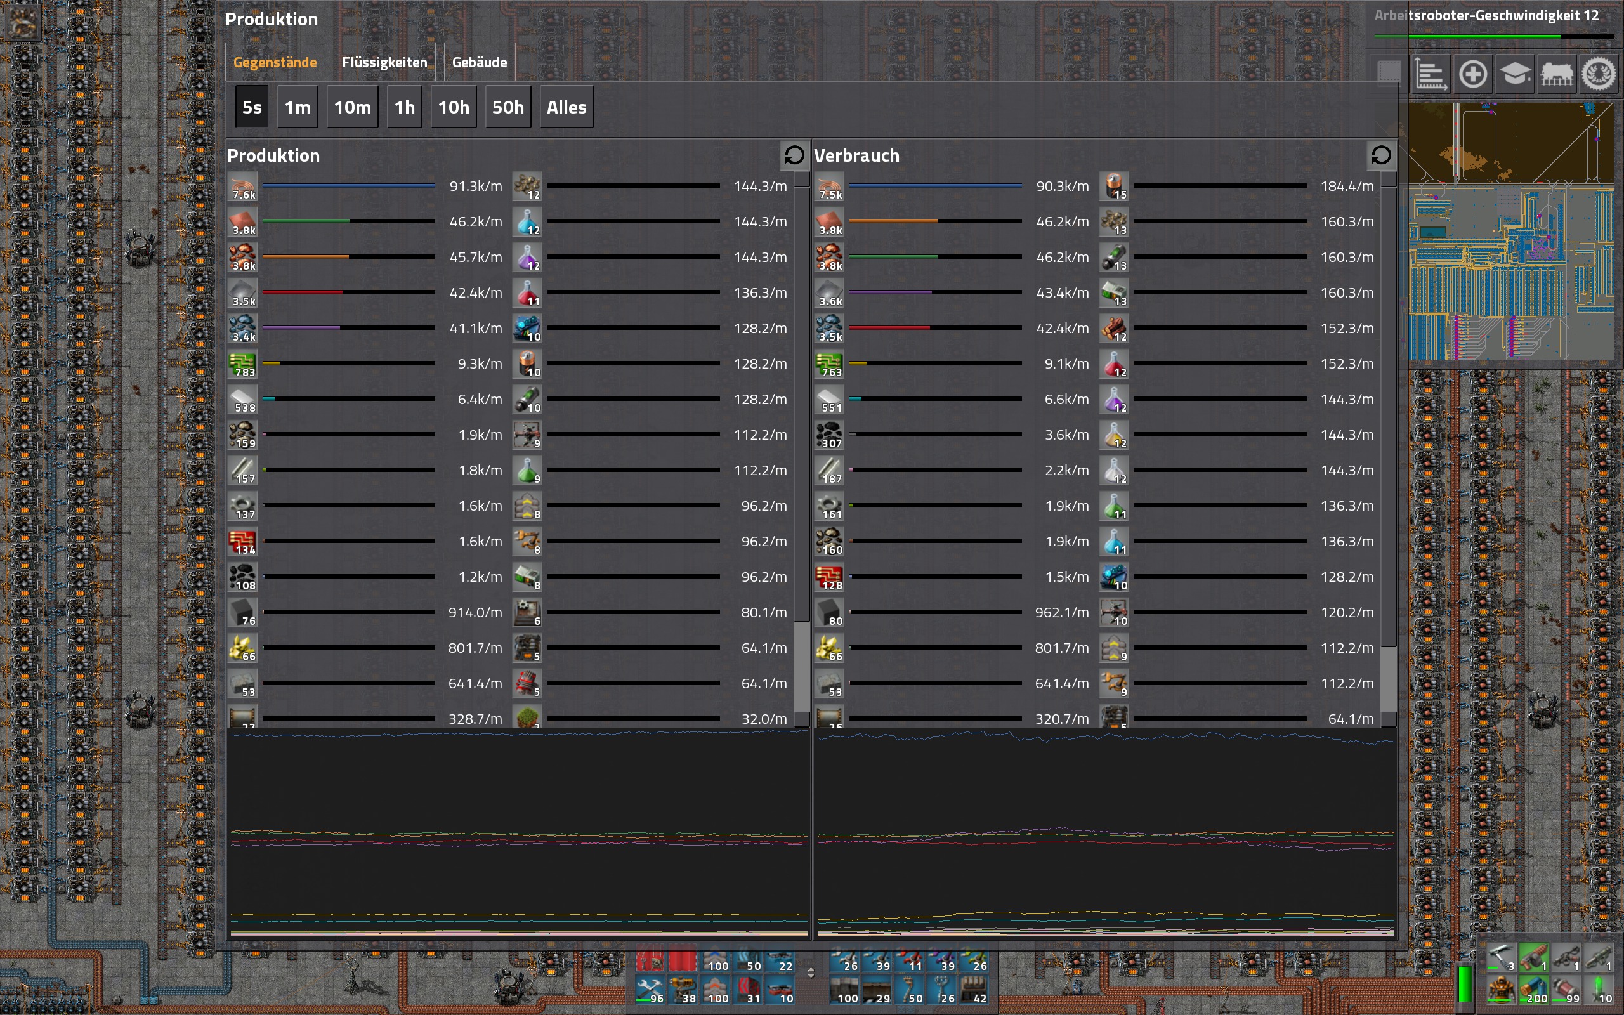This screenshot has height=1015, width=1624.
Task: Click the minimap
Action: (x=1511, y=231)
